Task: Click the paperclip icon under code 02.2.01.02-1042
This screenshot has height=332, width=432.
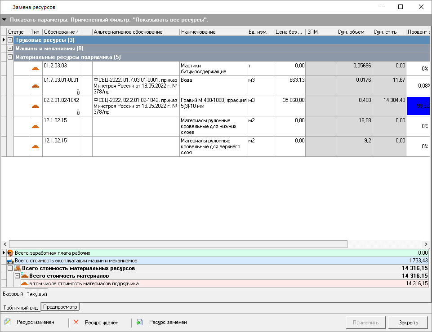Action: (78, 112)
